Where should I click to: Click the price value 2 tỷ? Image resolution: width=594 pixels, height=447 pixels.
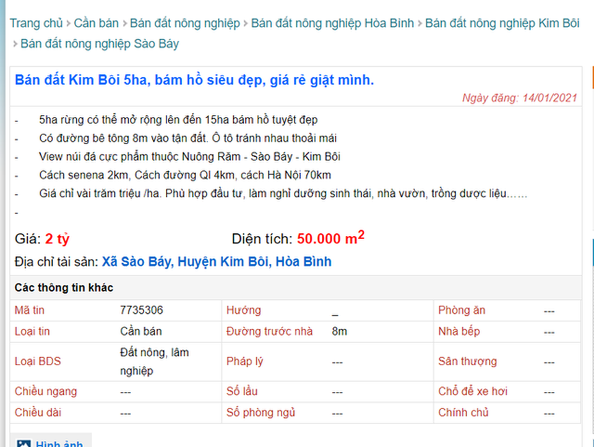click(x=57, y=239)
